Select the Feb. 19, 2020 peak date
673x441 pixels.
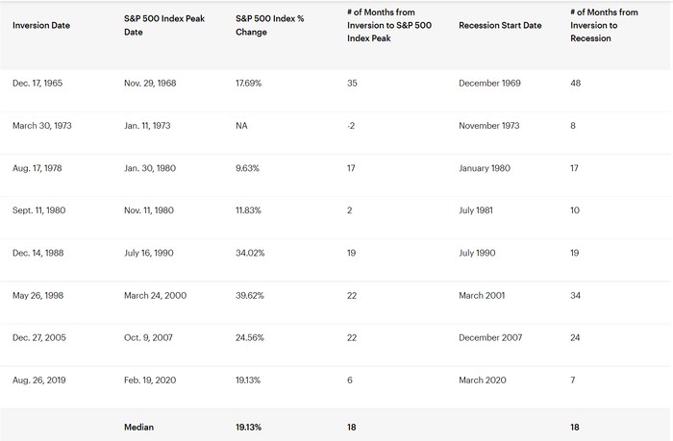pyautogui.click(x=150, y=380)
